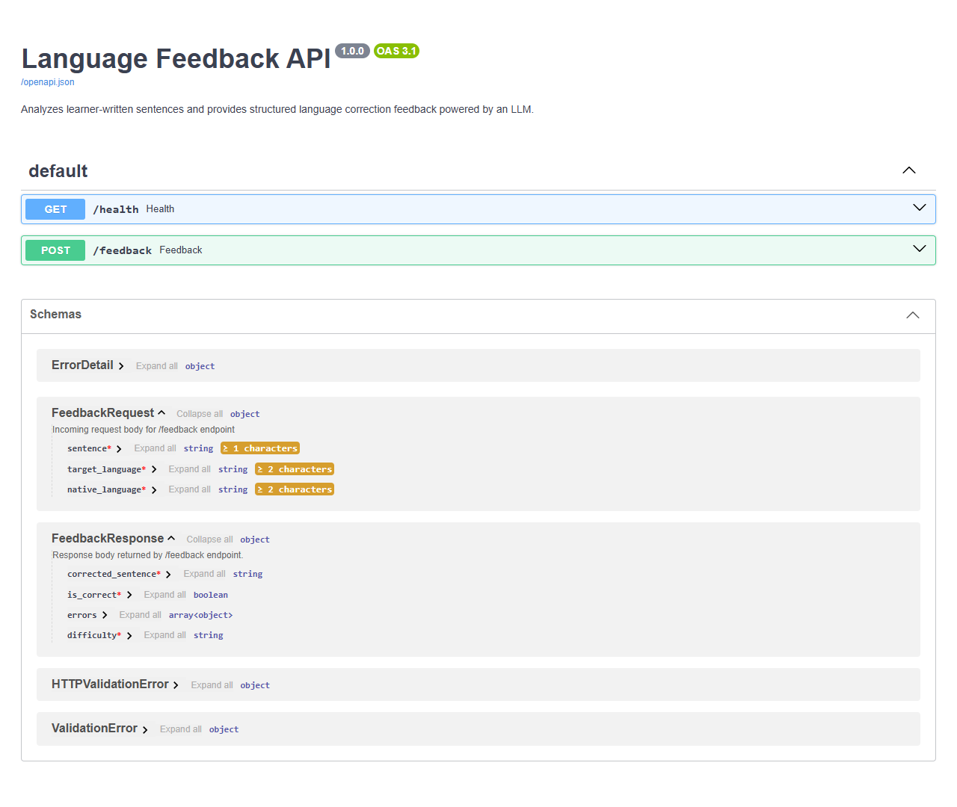Click Expand all beside sentence property

[x=155, y=448]
